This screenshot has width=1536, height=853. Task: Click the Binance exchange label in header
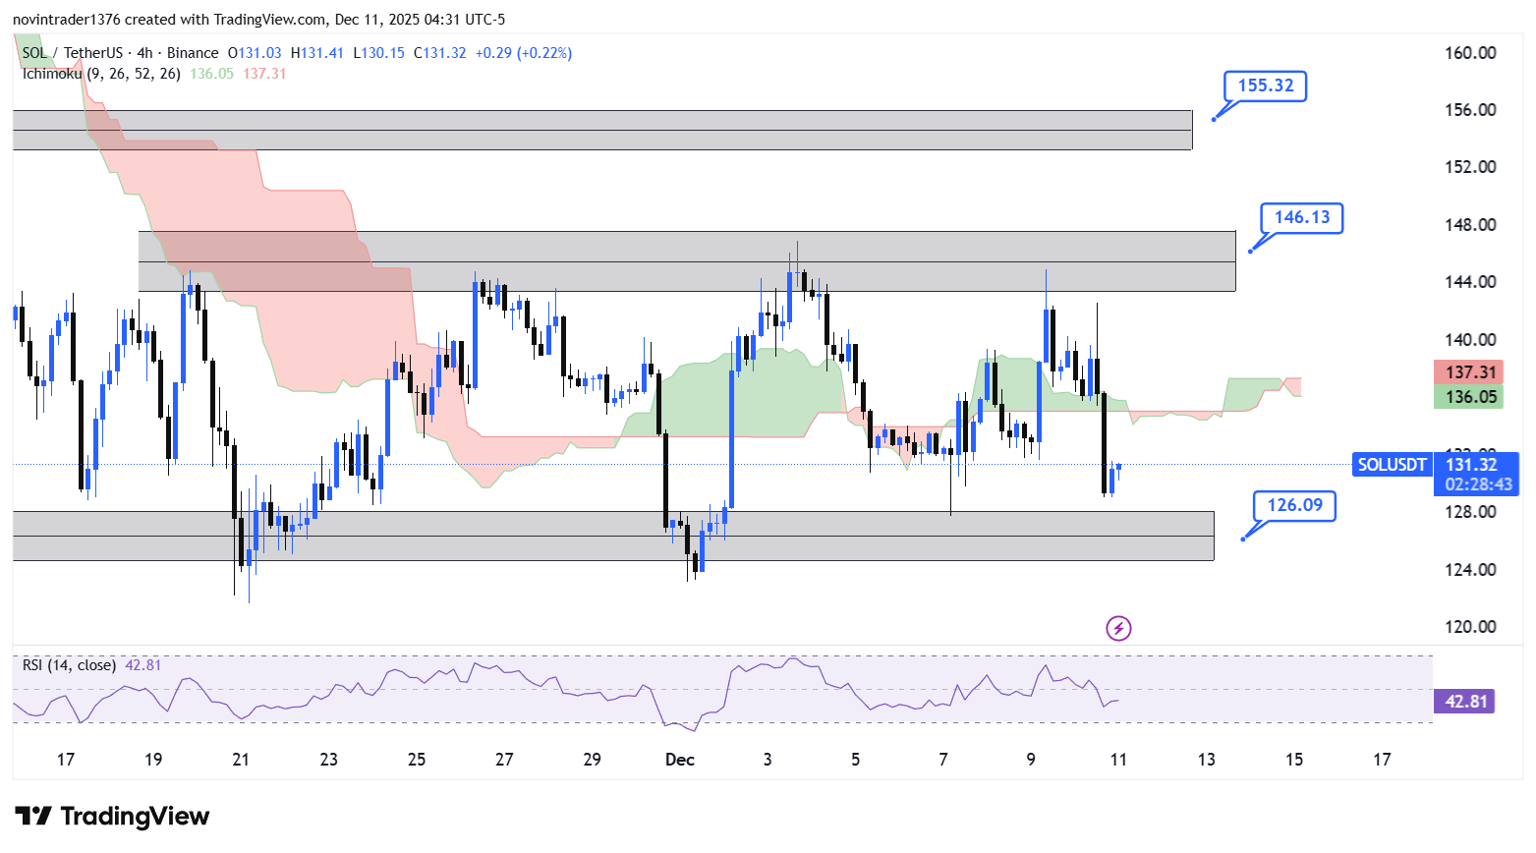pos(193,53)
